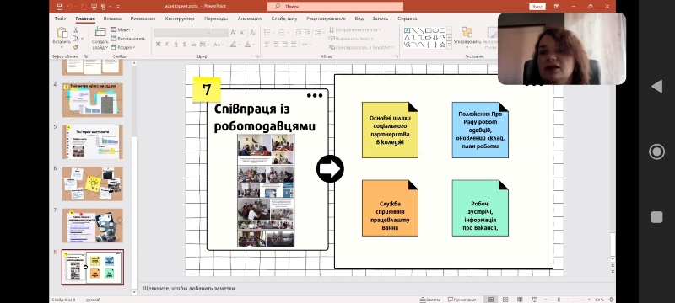Toggle underline Ч formatting

coord(175,45)
